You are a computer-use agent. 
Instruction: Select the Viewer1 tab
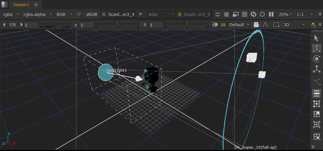point(21,5)
